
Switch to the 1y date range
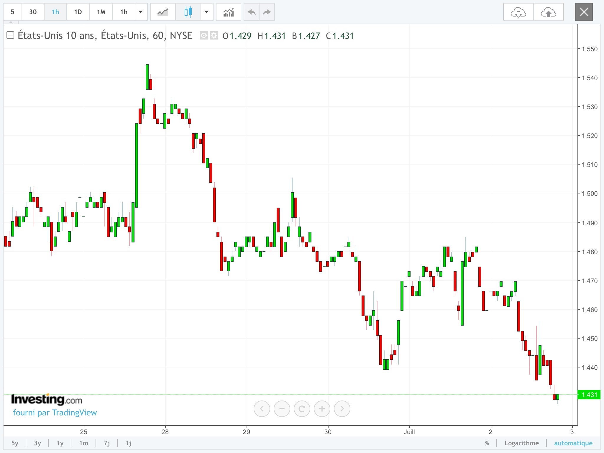60,443
